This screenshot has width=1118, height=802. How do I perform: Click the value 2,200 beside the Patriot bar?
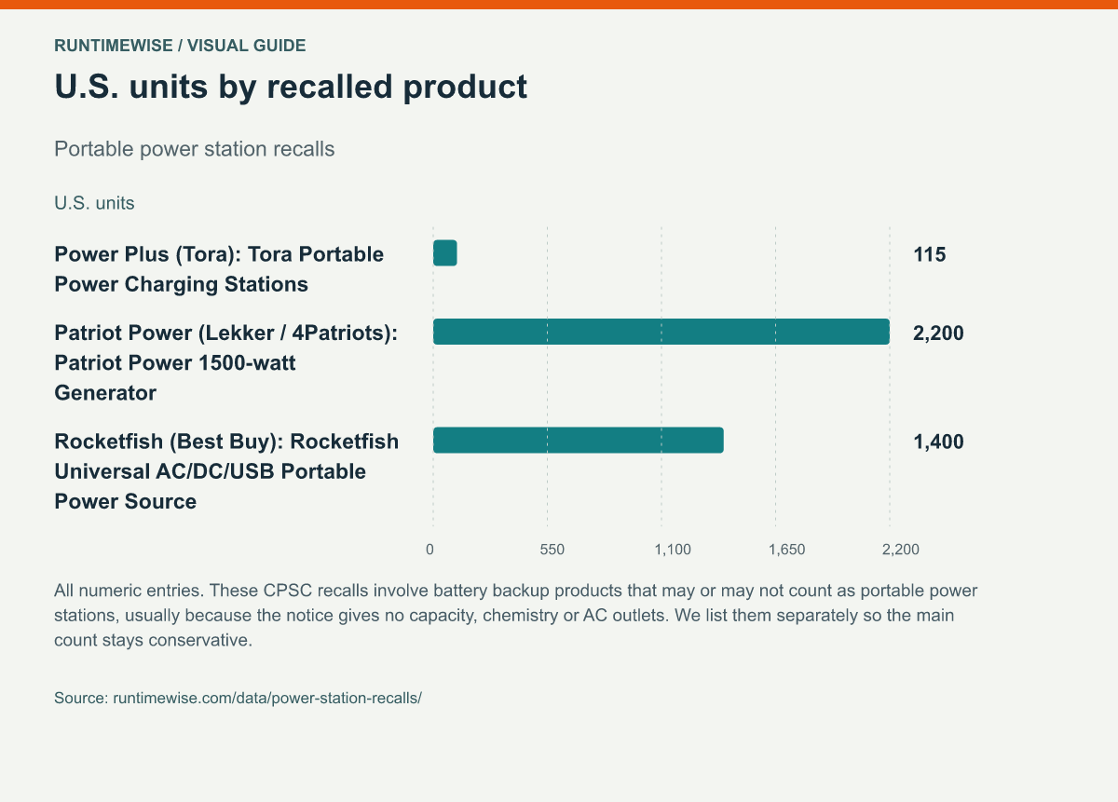coord(938,333)
